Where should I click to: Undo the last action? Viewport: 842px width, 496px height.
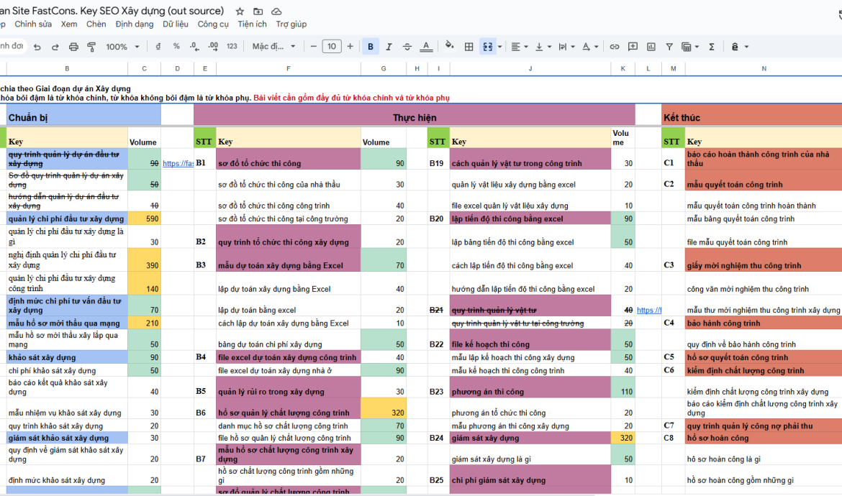[x=37, y=47]
